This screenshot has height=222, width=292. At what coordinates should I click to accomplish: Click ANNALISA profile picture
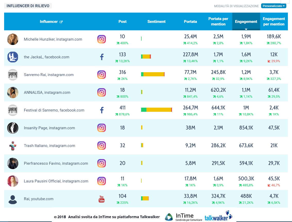click(13, 92)
